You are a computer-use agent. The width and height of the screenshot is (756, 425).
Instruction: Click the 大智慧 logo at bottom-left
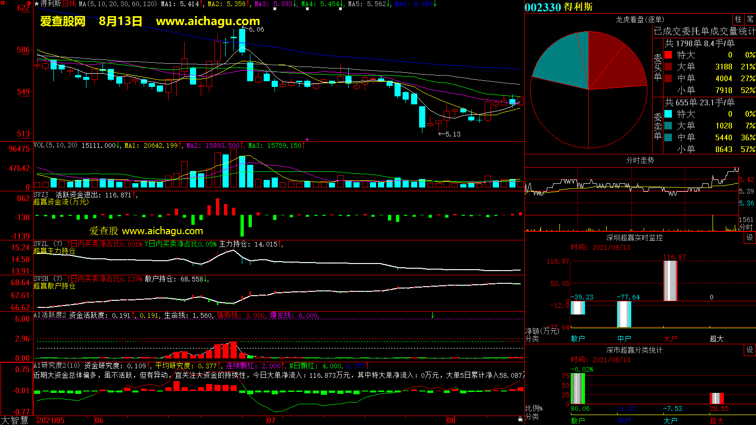click(15, 420)
